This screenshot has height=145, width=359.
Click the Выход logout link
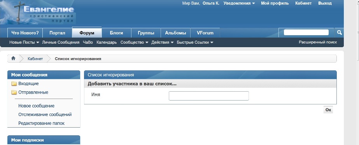(325, 3)
